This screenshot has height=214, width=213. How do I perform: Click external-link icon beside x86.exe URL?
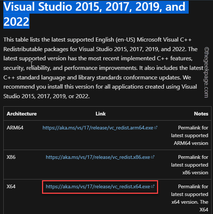pos(153,157)
